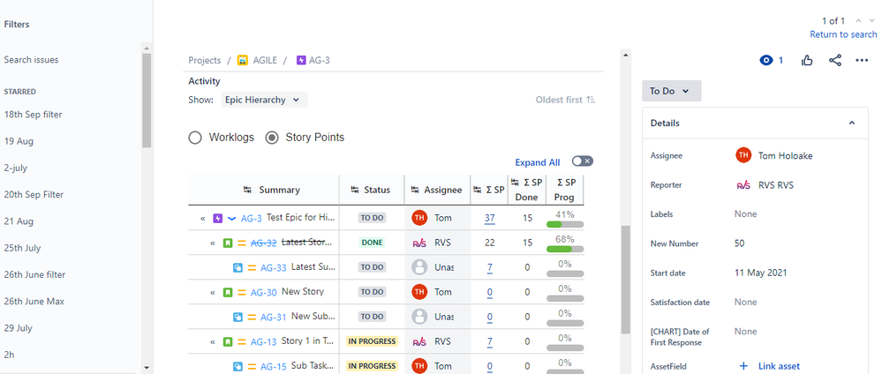Click the story icon in AG-32 row
882x374 pixels.
(x=228, y=243)
